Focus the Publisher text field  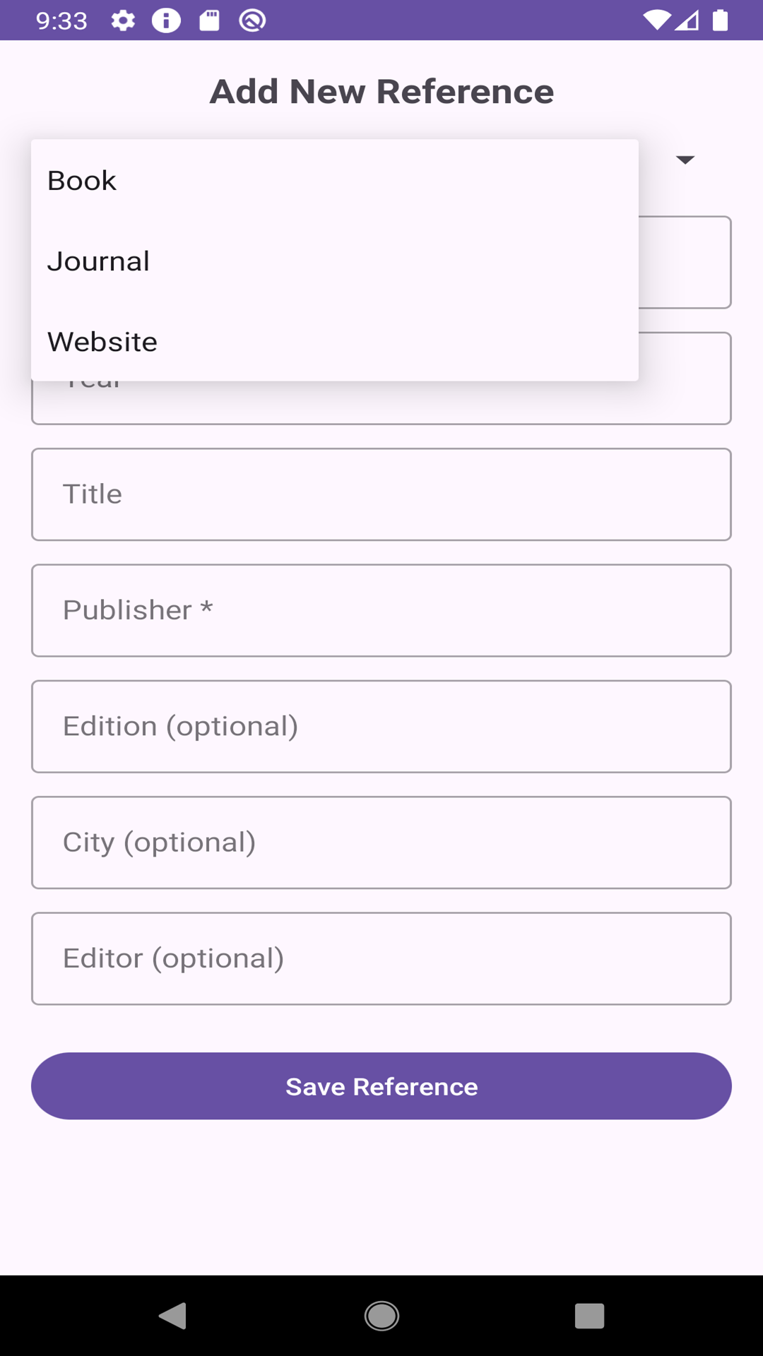click(381, 610)
